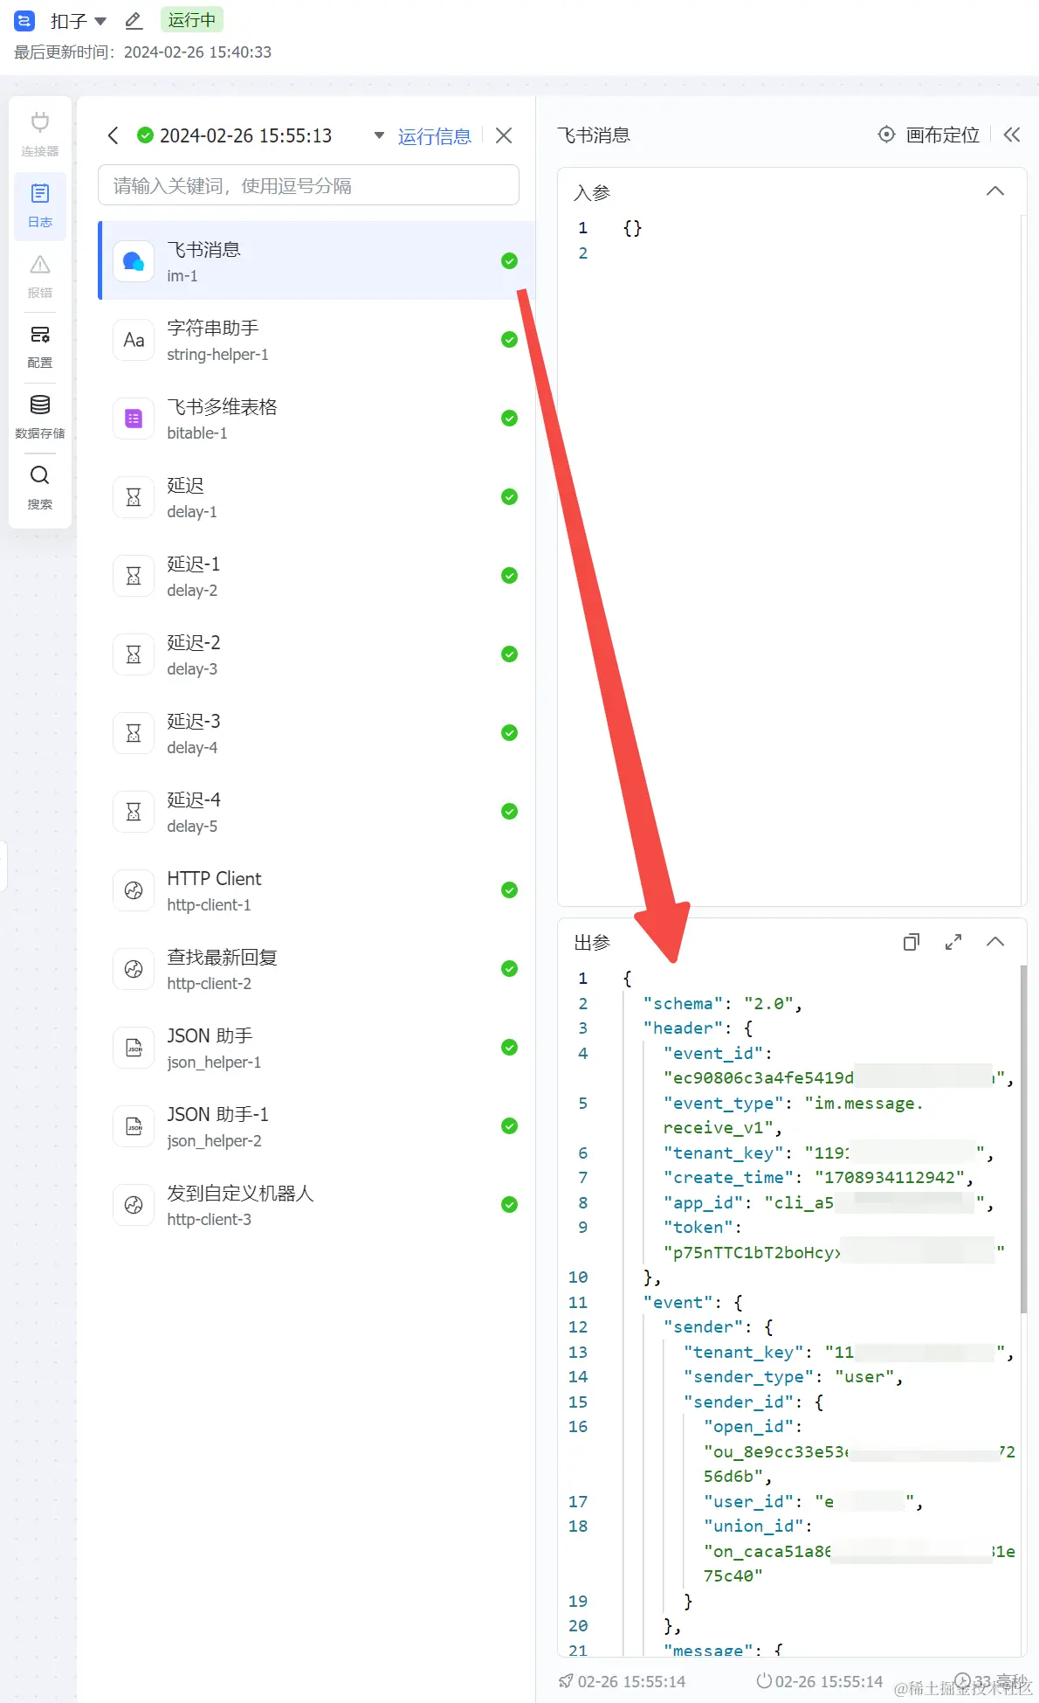Select the JSON 助手 node icon
The width and height of the screenshot is (1039, 1703).
click(x=134, y=1048)
